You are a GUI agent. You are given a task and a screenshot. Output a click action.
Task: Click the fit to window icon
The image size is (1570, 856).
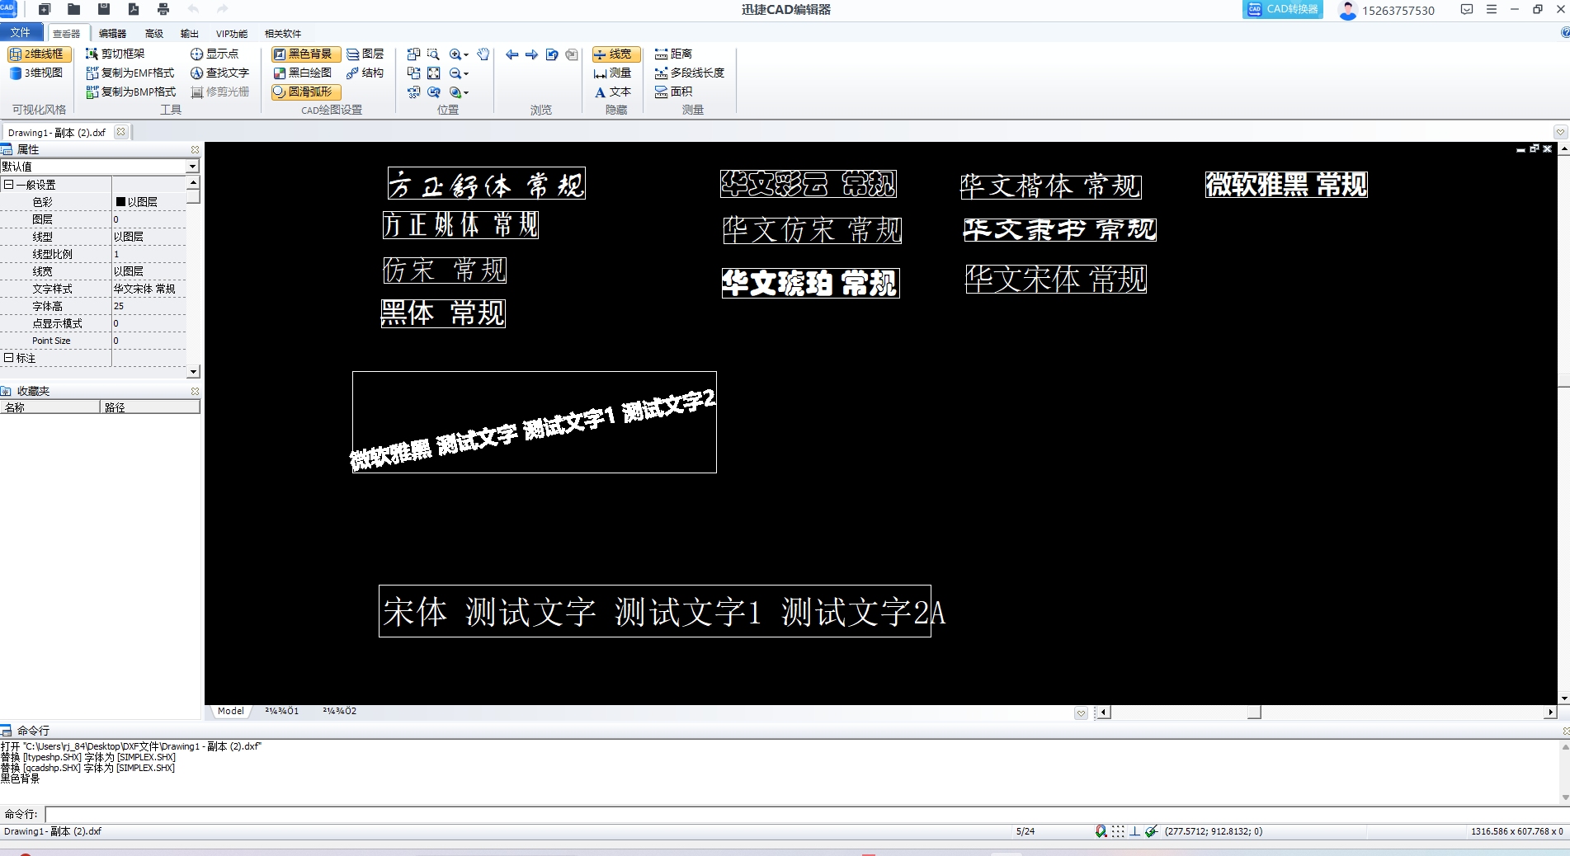(434, 73)
